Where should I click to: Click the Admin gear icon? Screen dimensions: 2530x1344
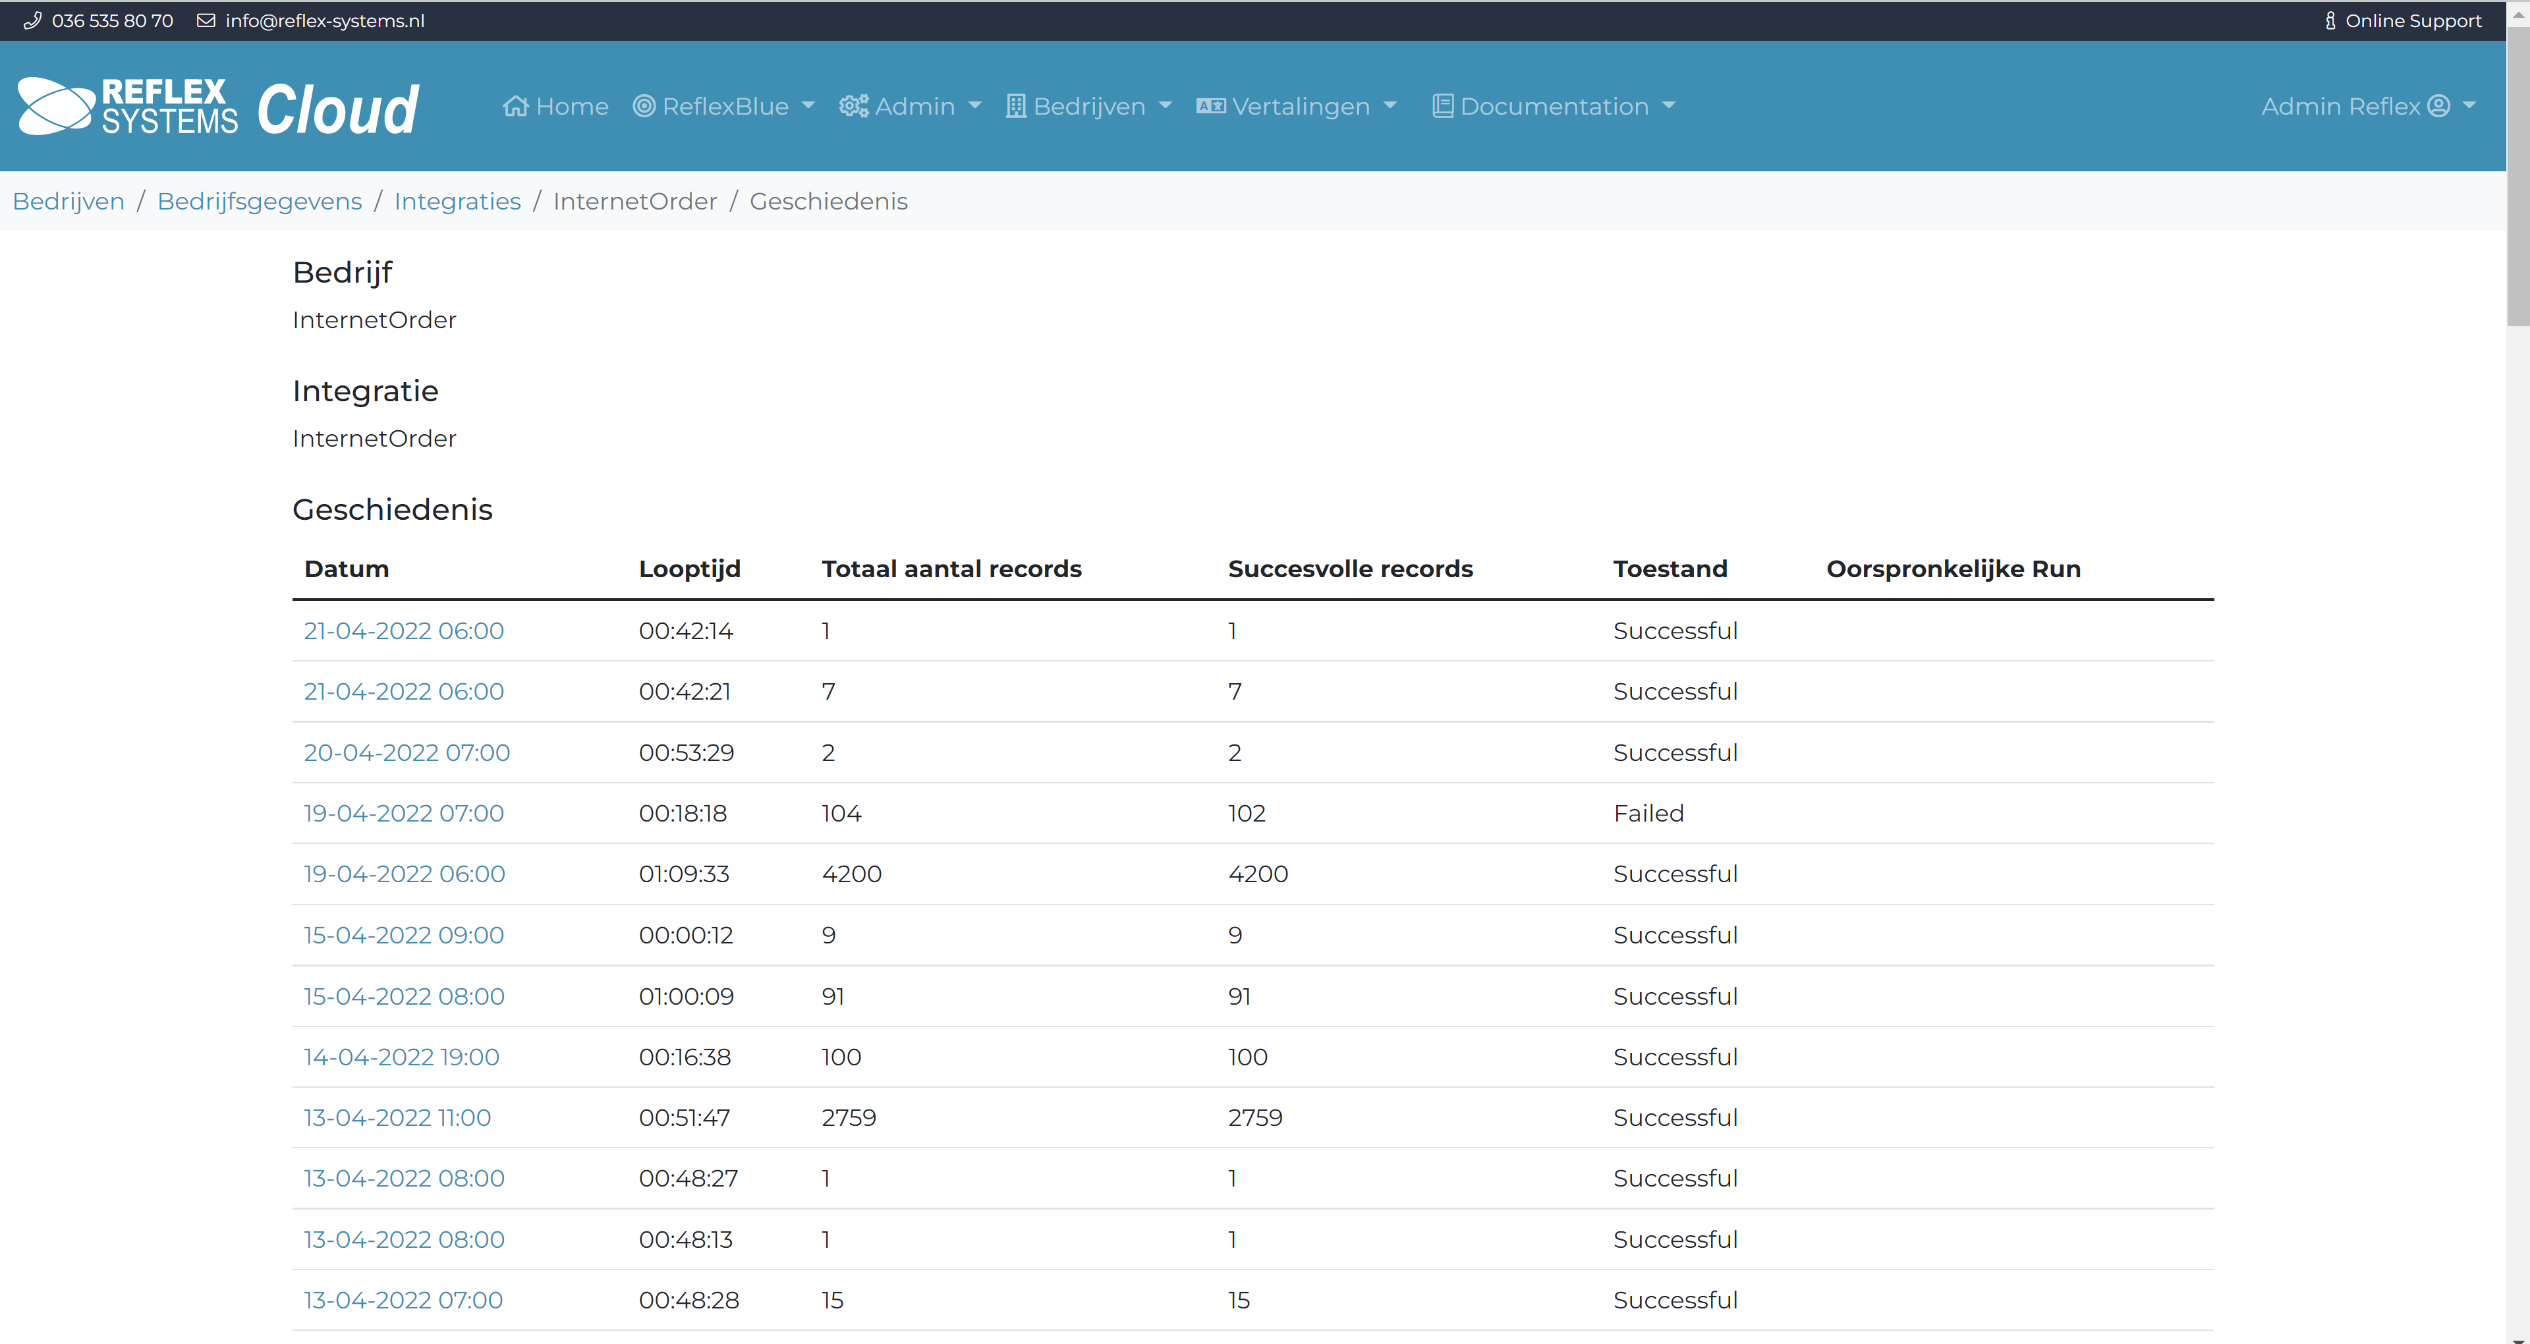[x=853, y=105]
